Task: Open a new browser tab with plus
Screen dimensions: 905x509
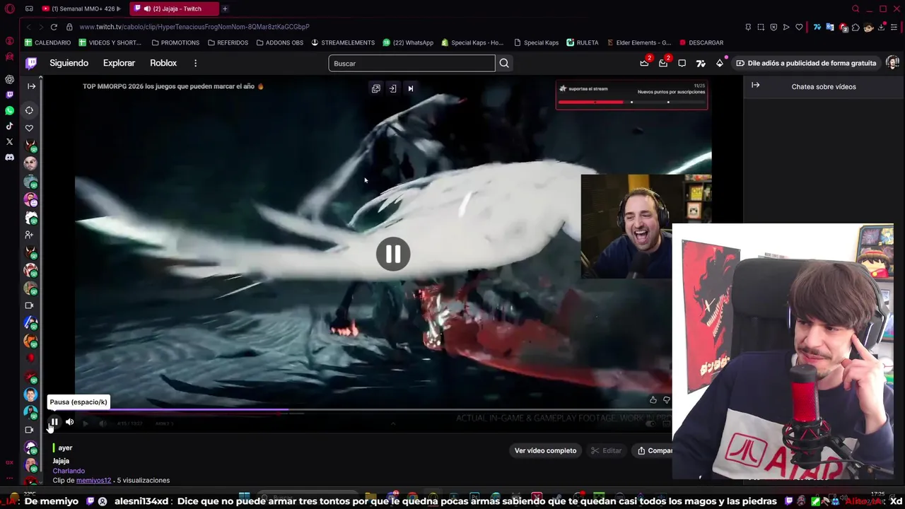Action: 225,8
